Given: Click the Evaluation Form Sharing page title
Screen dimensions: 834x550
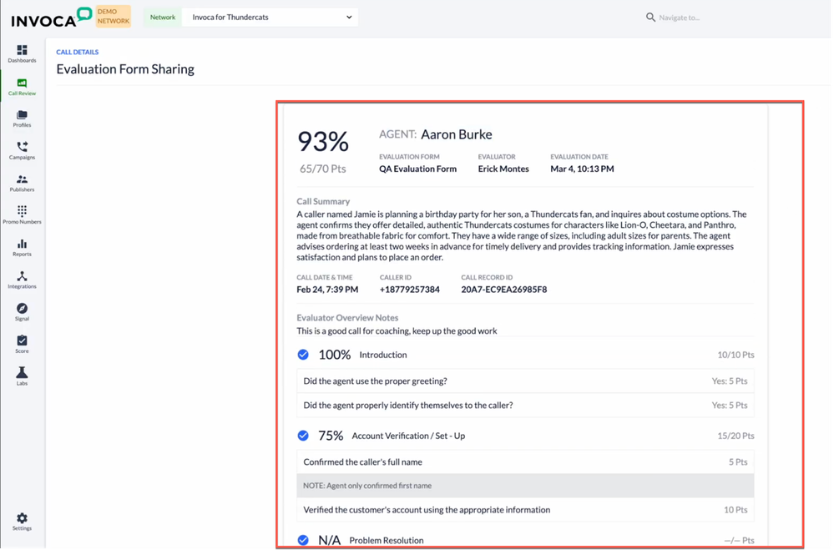Looking at the screenshot, I should 125,69.
